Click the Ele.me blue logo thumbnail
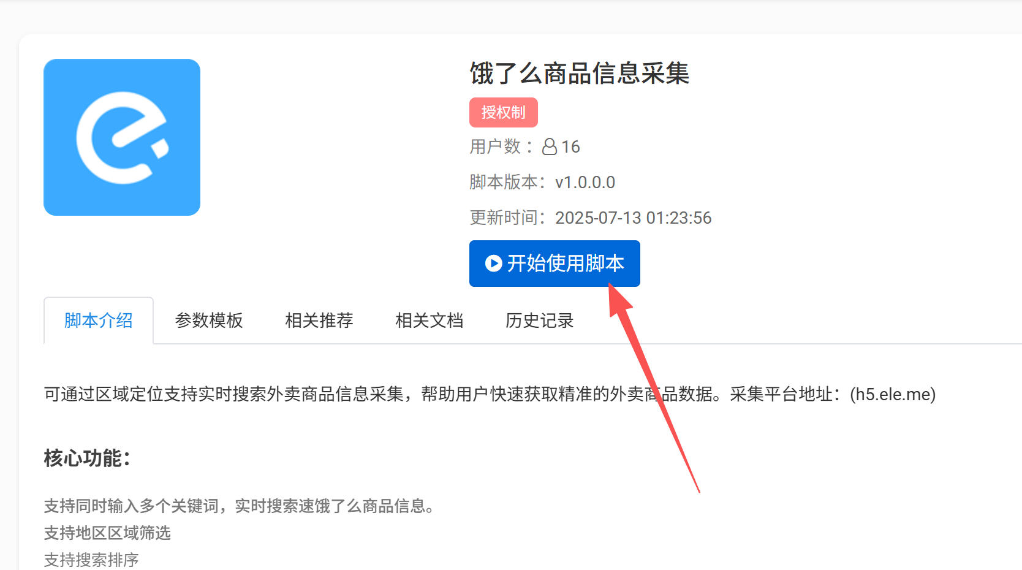Image resolution: width=1022 pixels, height=570 pixels. (x=122, y=137)
